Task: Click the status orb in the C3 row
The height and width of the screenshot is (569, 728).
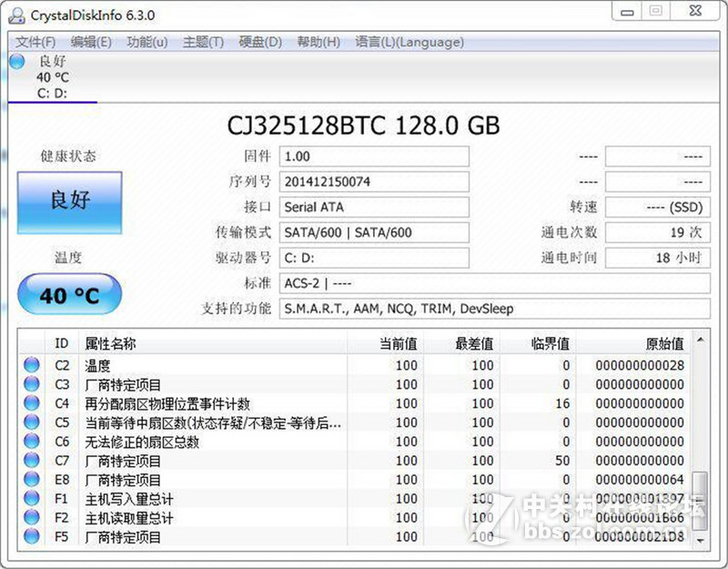Action: tap(32, 383)
